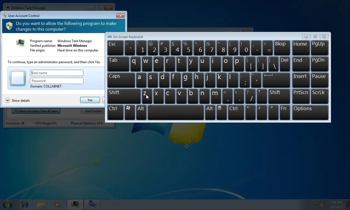This screenshot has width=350, height=210.
Task: Toggle the left Ctrl key
Action: click(x=115, y=112)
